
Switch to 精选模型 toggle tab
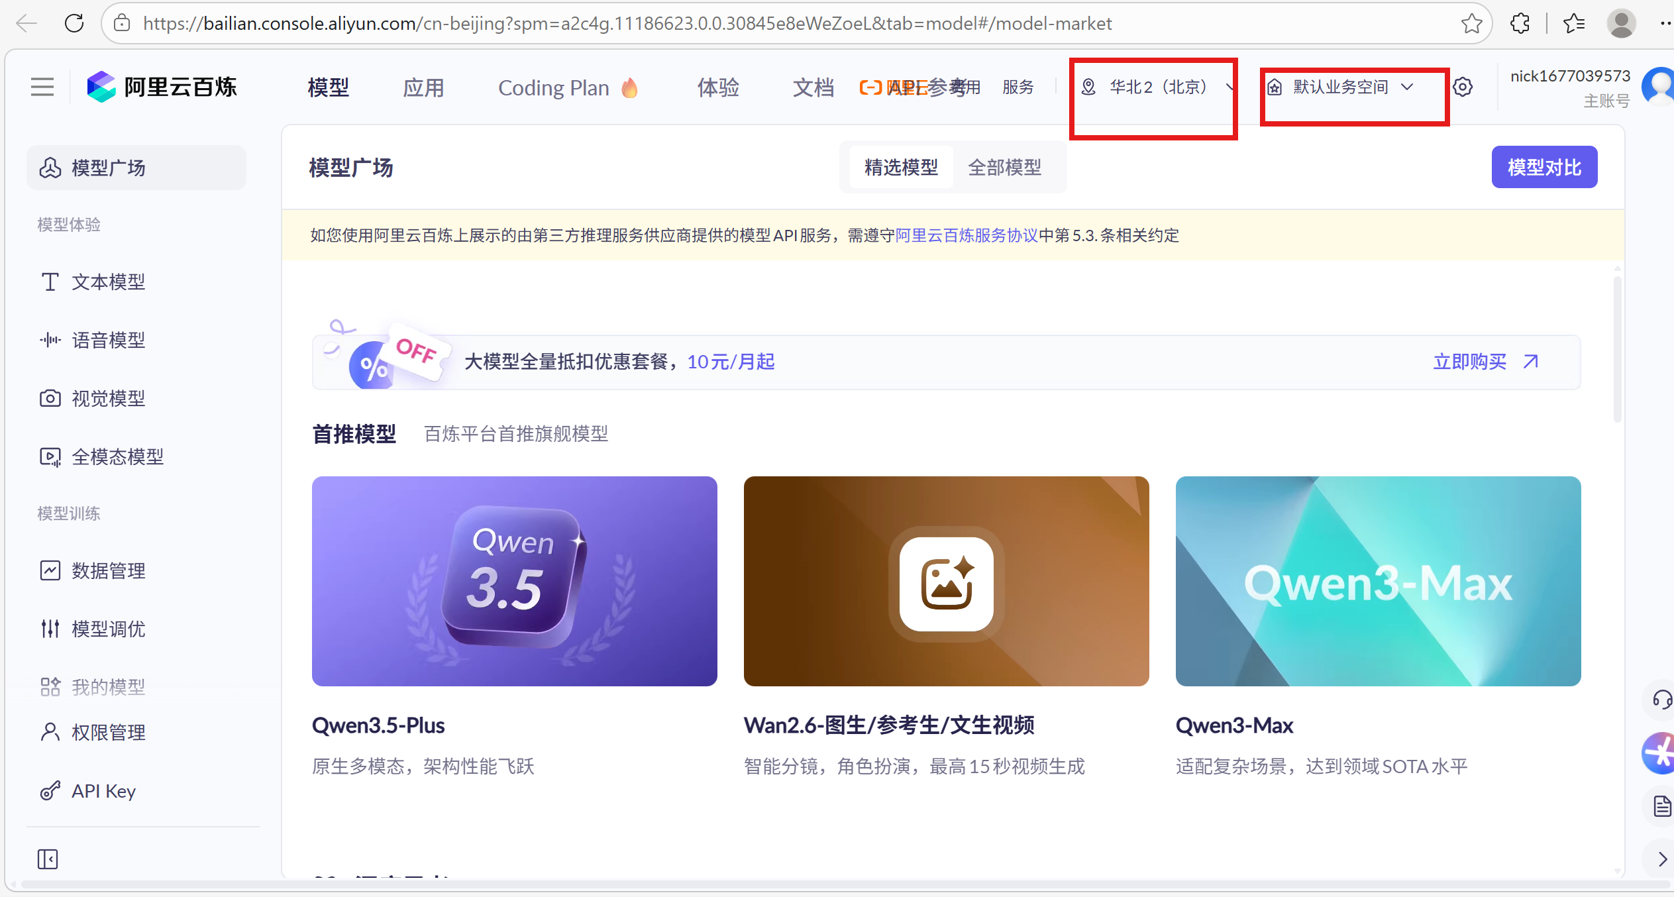click(x=901, y=168)
